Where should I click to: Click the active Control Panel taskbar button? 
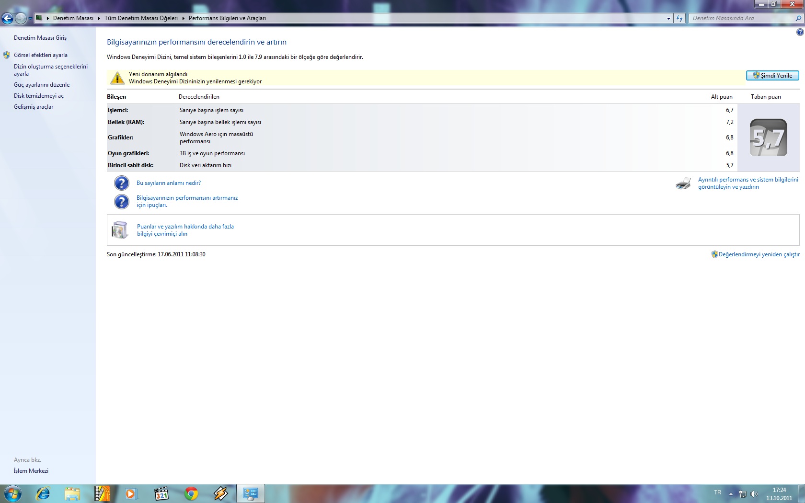251,493
